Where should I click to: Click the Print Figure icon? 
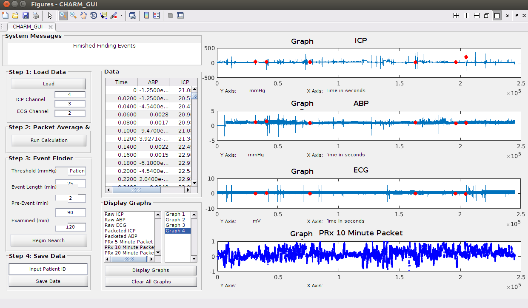click(36, 16)
